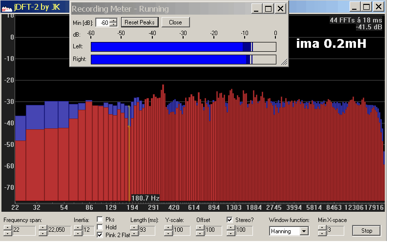Toggle the Stereo? checkbox off
The height and width of the screenshot is (242, 396).
[229, 220]
